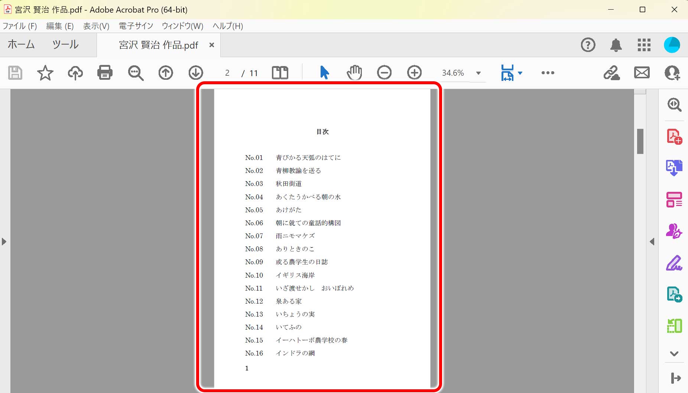This screenshot has width=688, height=393.
Task: Open green Compress PDF tool icon
Action: point(674,326)
